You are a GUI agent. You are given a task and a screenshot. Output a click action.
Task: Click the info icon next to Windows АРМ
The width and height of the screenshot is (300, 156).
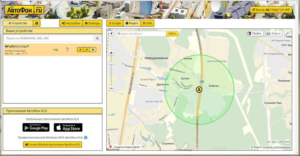pyautogui.click(x=86, y=137)
